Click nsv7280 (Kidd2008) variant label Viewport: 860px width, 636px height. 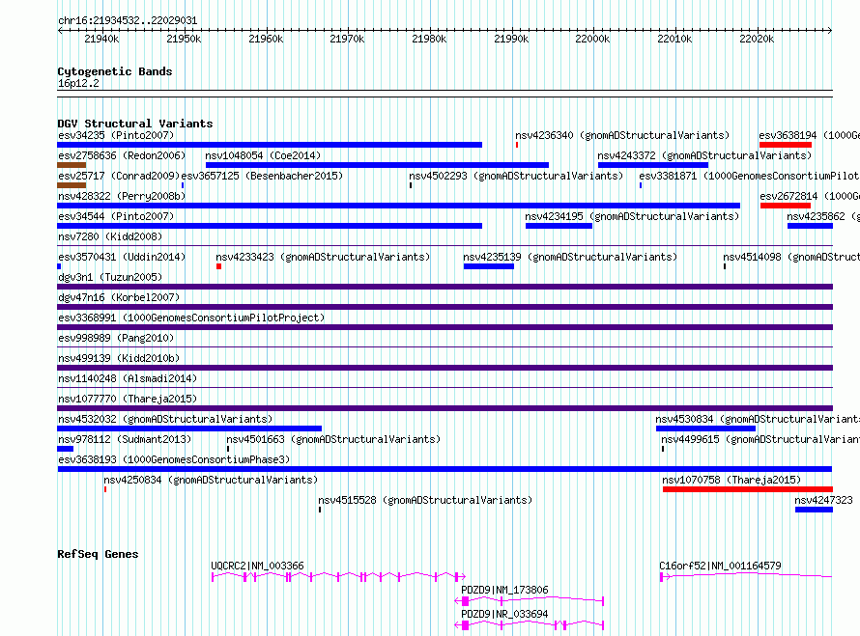pos(110,236)
